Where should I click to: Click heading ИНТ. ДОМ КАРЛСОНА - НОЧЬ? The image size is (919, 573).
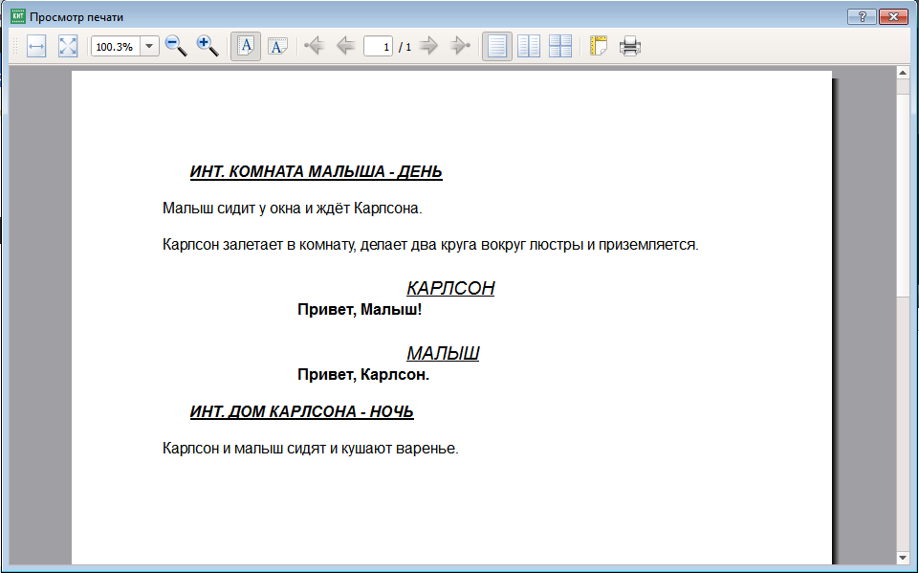[302, 412]
